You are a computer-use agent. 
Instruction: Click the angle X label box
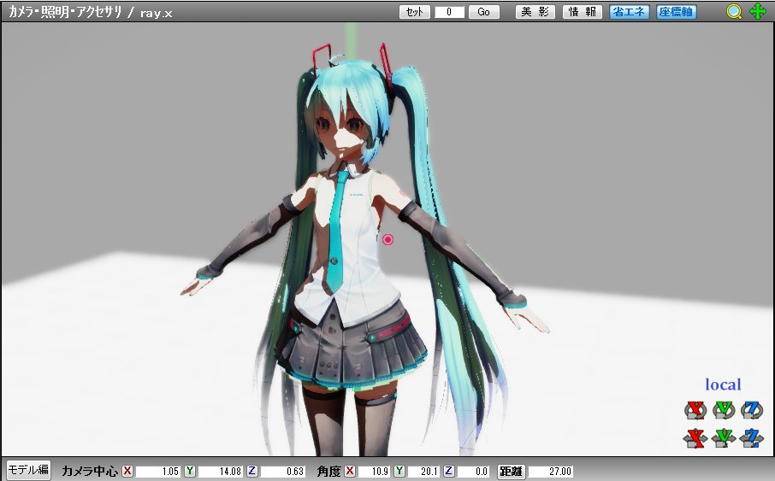(350, 471)
